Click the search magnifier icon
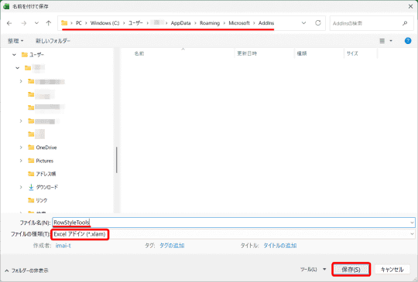Image resolution: width=418 pixels, height=282 pixels. (405, 23)
